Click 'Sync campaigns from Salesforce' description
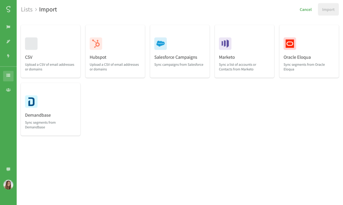The image size is (343, 205). [179, 64]
